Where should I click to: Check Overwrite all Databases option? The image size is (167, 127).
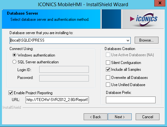pos(108,78)
